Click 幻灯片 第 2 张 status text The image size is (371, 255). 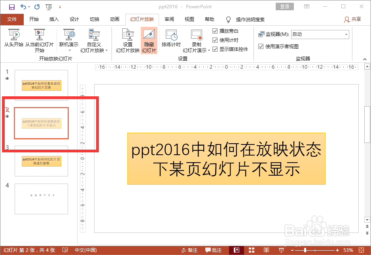click(29, 250)
